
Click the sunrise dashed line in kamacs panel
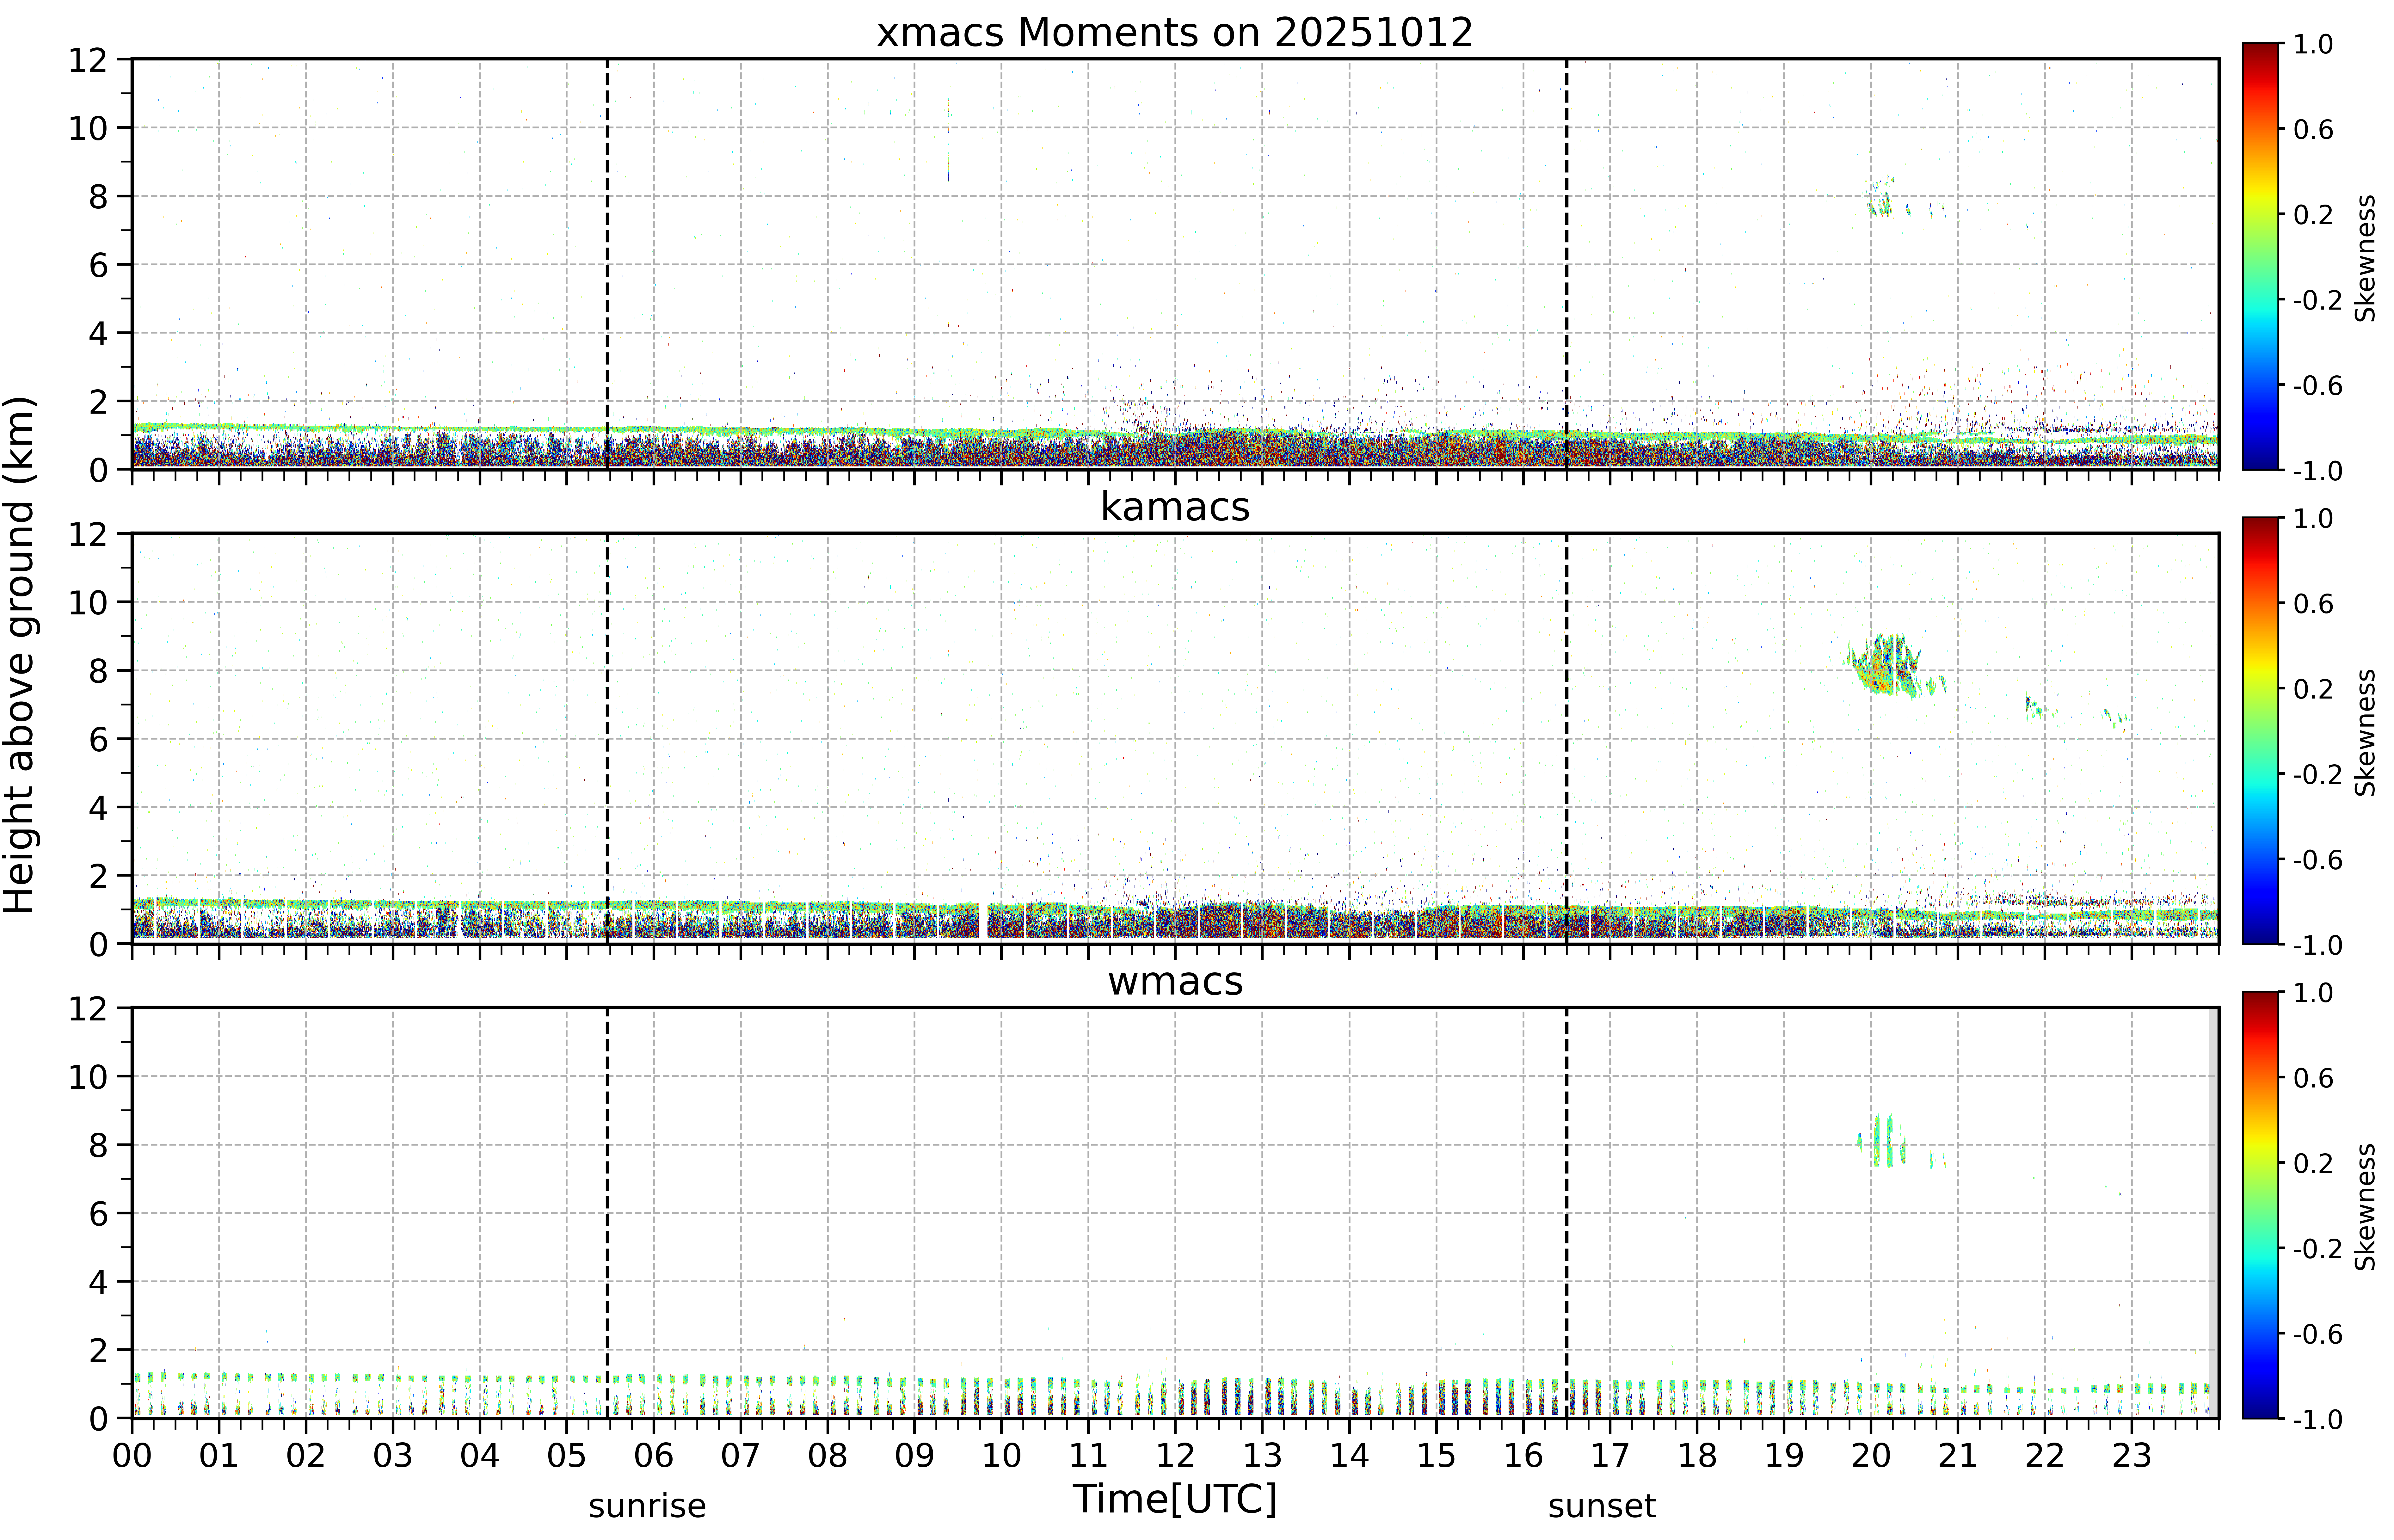pyautogui.click(x=607, y=738)
